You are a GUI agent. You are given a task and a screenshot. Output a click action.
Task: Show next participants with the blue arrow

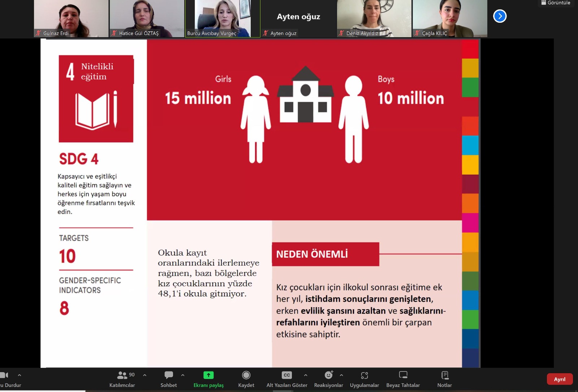(x=500, y=16)
